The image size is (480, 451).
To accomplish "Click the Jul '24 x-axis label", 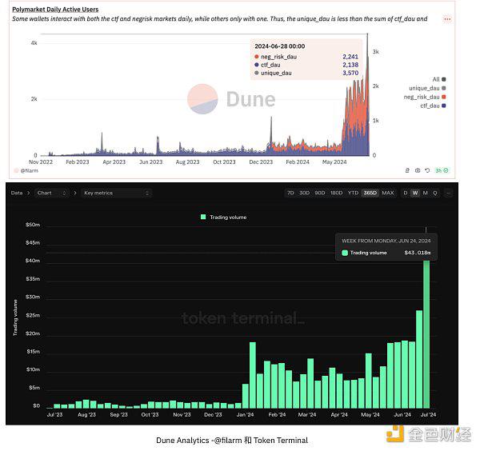I will (x=428, y=415).
